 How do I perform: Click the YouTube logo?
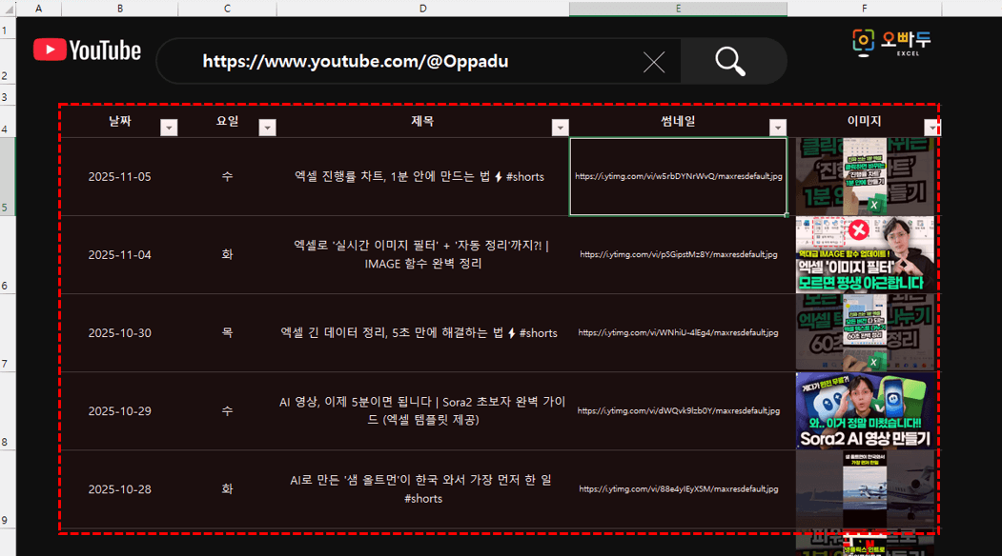point(87,50)
